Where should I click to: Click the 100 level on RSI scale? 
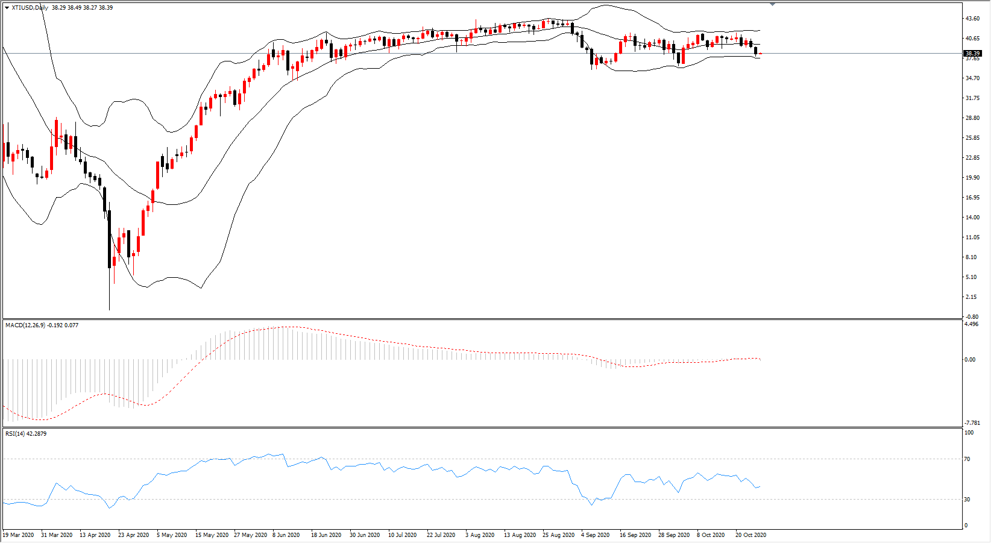click(969, 433)
